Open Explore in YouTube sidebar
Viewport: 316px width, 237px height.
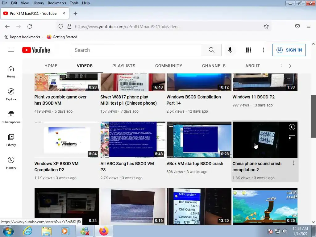[x=11, y=94]
